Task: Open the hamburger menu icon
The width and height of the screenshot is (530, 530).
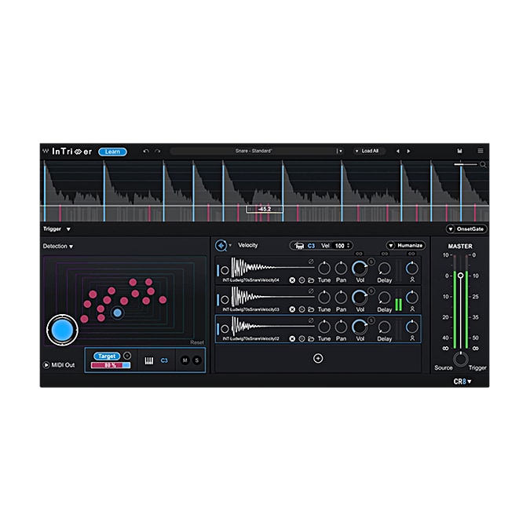Action: (x=481, y=151)
